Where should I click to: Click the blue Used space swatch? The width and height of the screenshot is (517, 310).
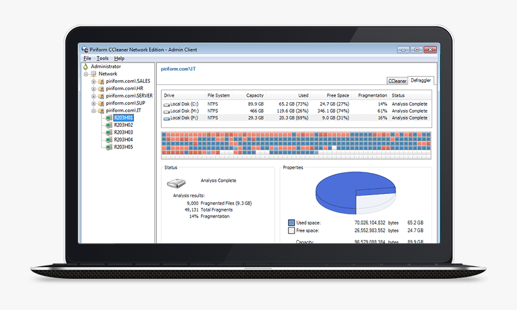pos(291,223)
